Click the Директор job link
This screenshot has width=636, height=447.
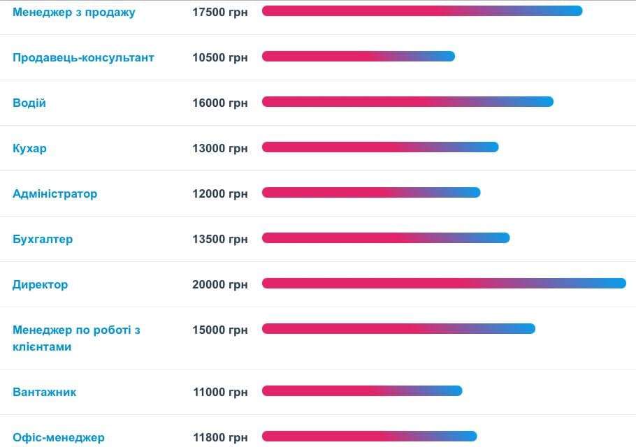click(41, 284)
